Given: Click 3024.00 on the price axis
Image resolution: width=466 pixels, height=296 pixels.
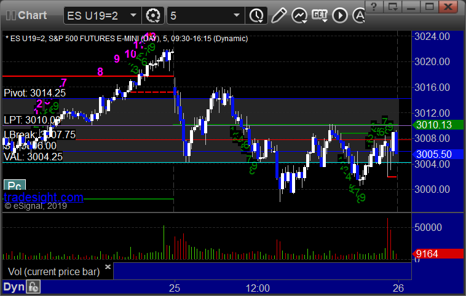Looking at the screenshot, I should (x=432, y=36).
